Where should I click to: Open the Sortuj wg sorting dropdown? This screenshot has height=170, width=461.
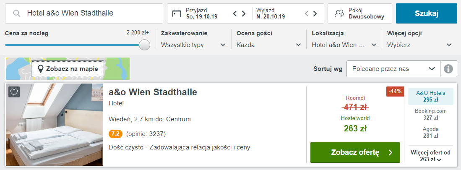[393, 69]
